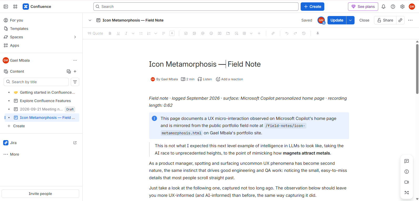This screenshot has width=419, height=201.
Task: Insert an @ mention
Action: (x=203, y=33)
